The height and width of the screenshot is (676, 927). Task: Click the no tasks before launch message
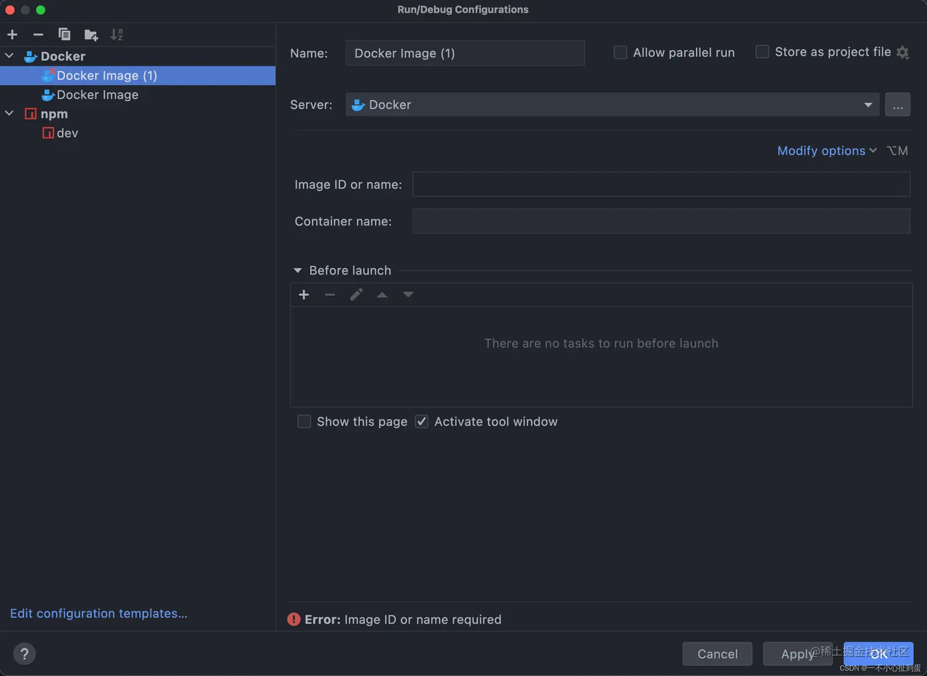tap(601, 343)
